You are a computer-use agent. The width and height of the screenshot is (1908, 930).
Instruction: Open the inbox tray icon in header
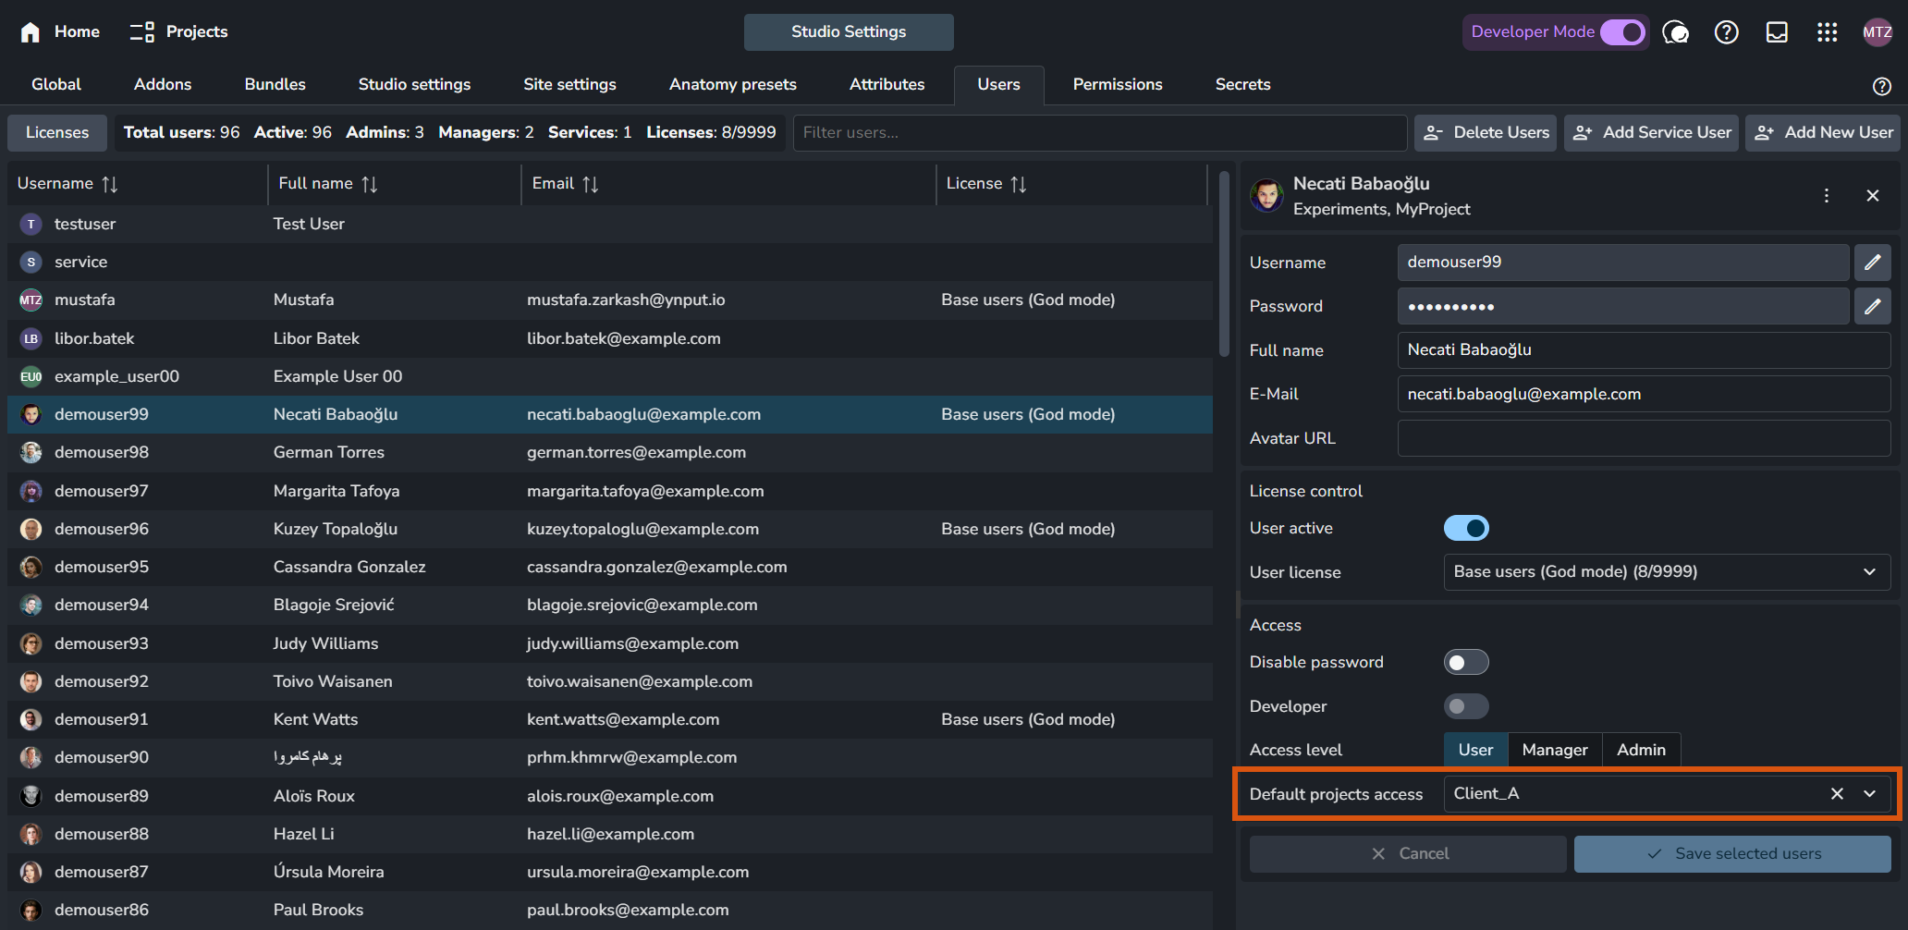point(1777,32)
